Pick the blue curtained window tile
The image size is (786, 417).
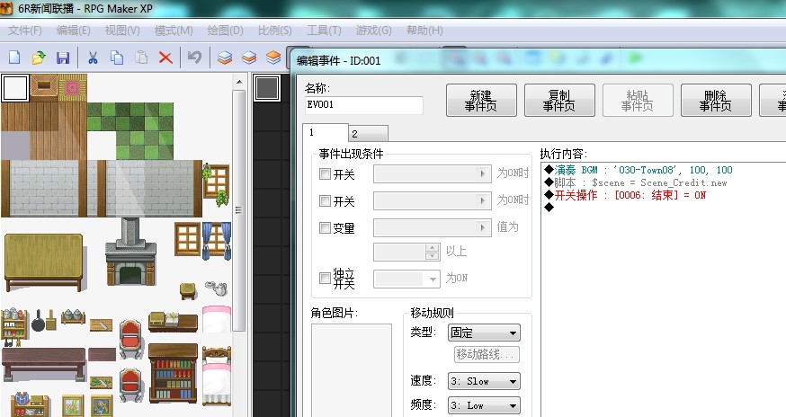pos(217,241)
